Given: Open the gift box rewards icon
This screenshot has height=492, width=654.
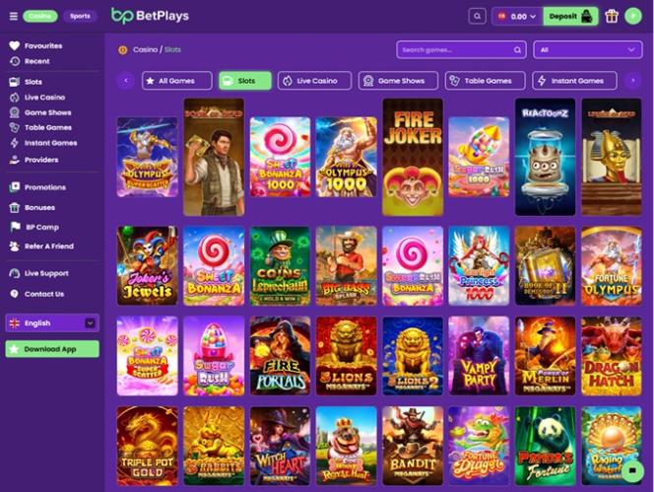Looking at the screenshot, I should pyautogui.click(x=612, y=17).
